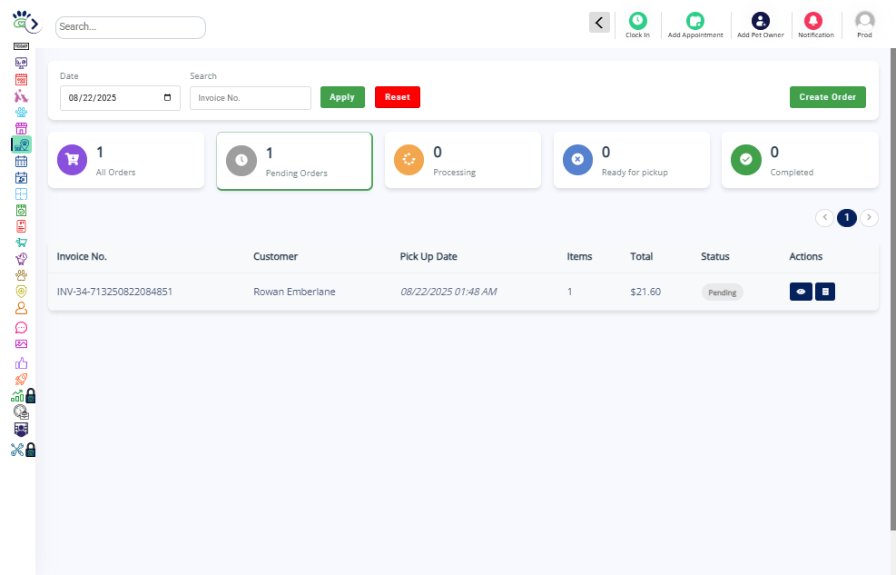Expand the sidebar with the arrow by logo
The width and height of the screenshot is (896, 575).
[x=34, y=24]
